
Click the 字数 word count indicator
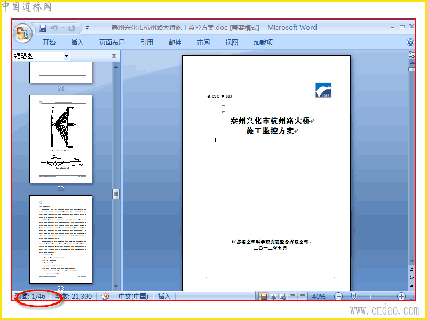click(x=73, y=297)
